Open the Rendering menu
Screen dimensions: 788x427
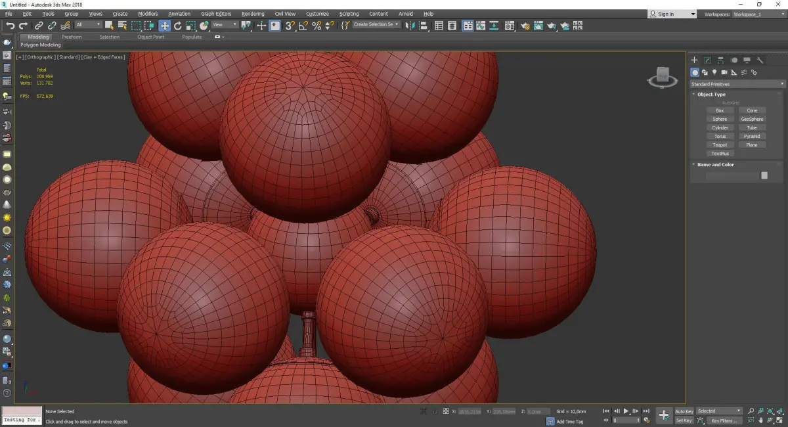tap(253, 14)
